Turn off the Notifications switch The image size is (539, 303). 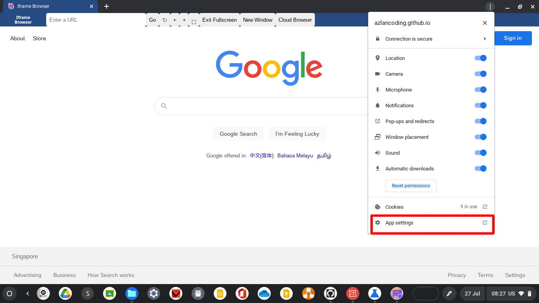click(481, 105)
